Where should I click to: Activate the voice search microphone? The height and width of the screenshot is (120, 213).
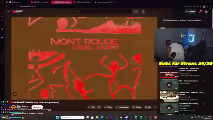point(143,12)
